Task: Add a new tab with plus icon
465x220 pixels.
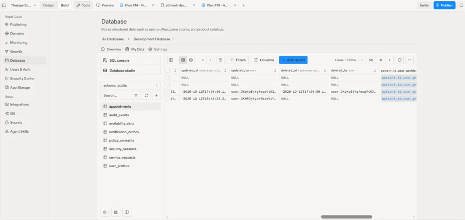Action: [244, 5]
